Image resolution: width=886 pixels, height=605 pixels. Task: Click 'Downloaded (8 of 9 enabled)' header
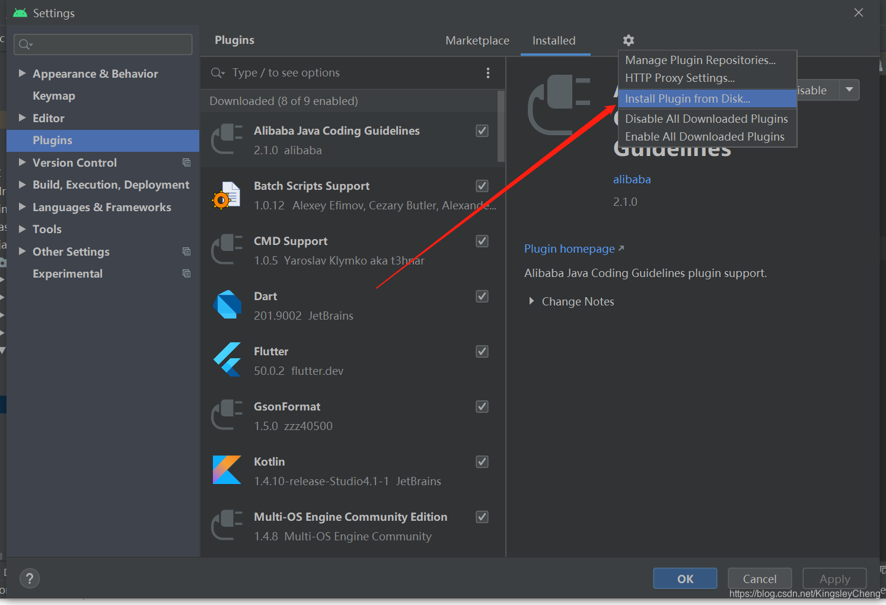pos(283,101)
